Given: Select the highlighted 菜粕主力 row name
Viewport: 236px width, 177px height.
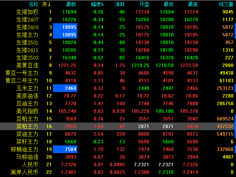Looking at the screenshot, I should (27, 127).
